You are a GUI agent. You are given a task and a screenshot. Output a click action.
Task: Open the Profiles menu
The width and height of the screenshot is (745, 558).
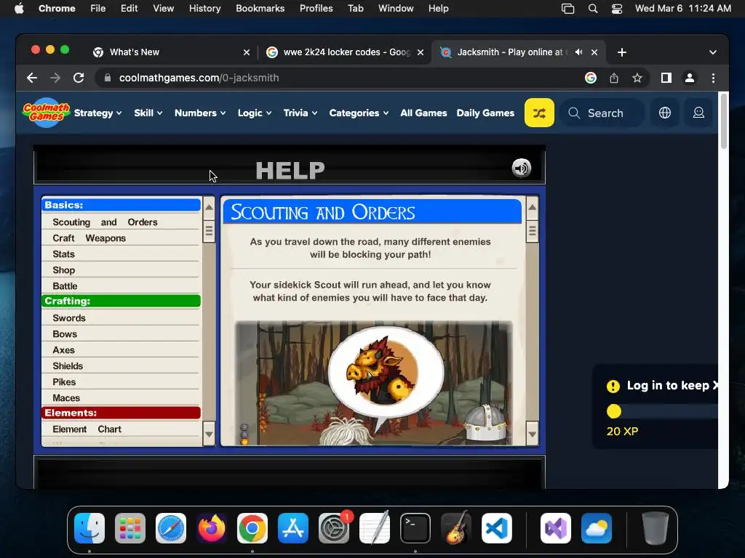(316, 9)
